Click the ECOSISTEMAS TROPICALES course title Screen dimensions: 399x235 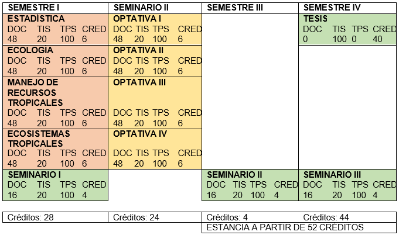[x=38, y=138]
